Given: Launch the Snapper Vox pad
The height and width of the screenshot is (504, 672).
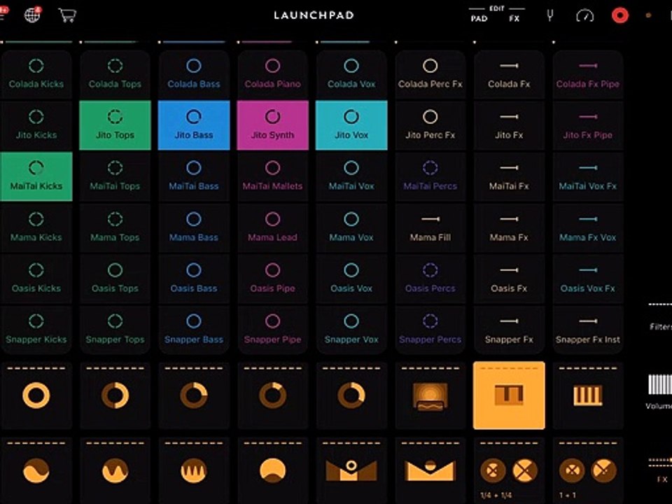Looking at the screenshot, I should pos(351,330).
